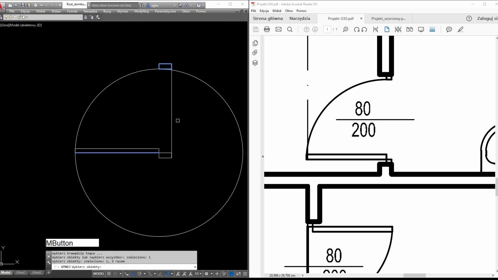Select the highlight text pen tool
498x280 pixels.
[461, 29]
